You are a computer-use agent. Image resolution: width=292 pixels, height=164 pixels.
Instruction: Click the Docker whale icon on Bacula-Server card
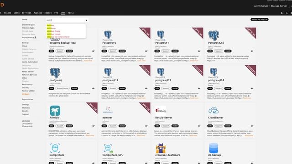coord(199,126)
